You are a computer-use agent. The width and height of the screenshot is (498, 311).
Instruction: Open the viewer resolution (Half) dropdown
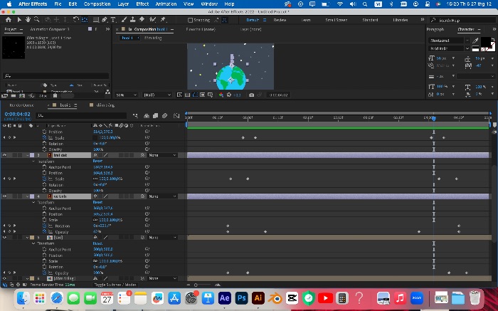[157, 95]
